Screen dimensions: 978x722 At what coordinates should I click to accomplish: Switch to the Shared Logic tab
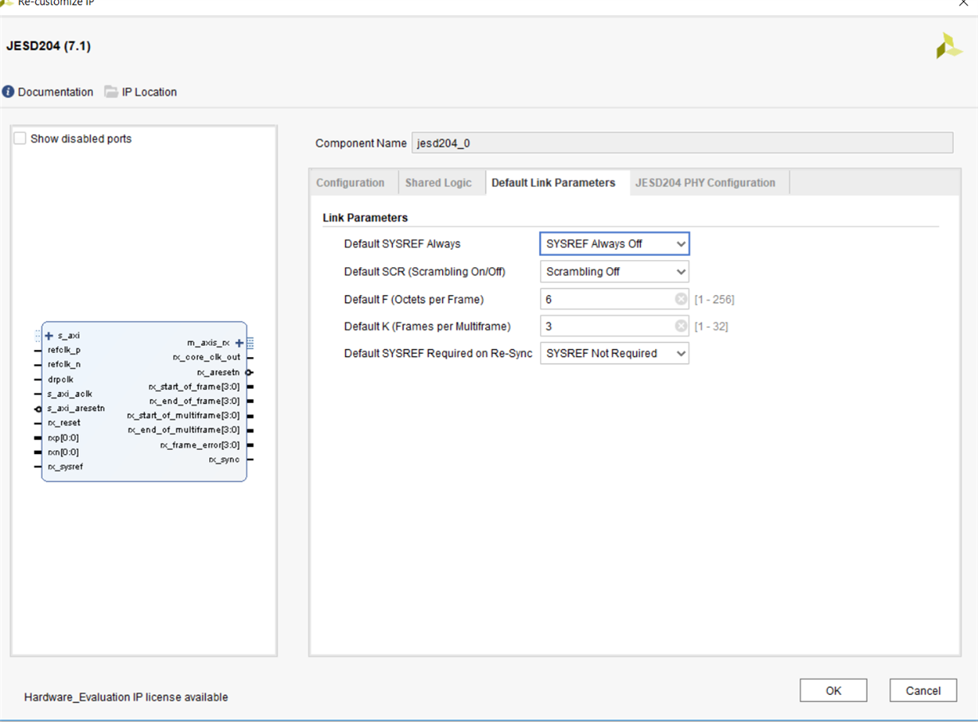(438, 183)
